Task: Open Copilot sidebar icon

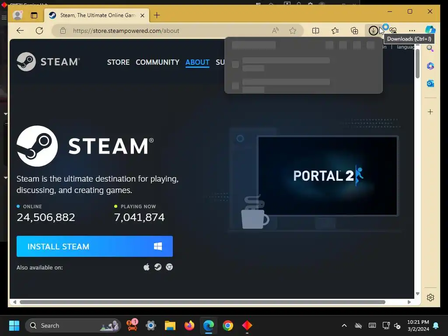Action: click(430, 30)
